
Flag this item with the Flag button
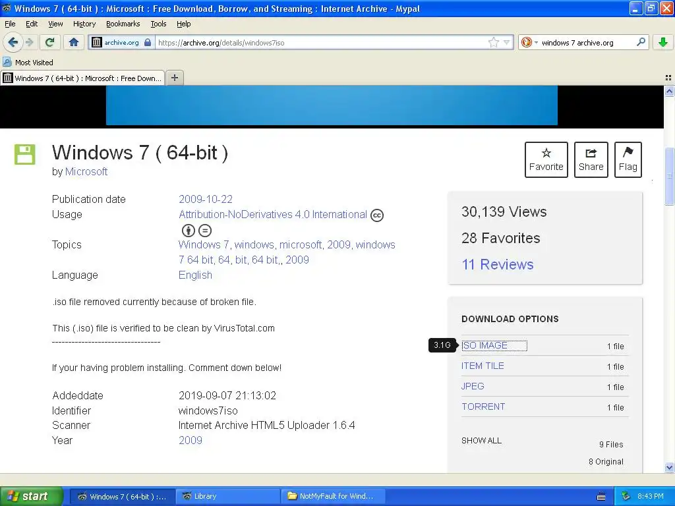(628, 159)
